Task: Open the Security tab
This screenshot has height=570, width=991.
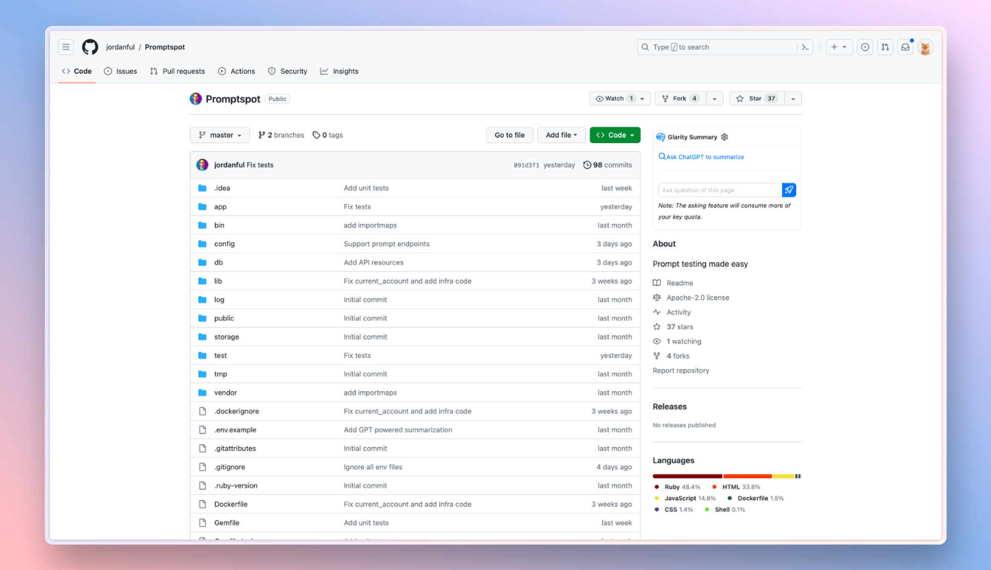Action: pyautogui.click(x=287, y=71)
